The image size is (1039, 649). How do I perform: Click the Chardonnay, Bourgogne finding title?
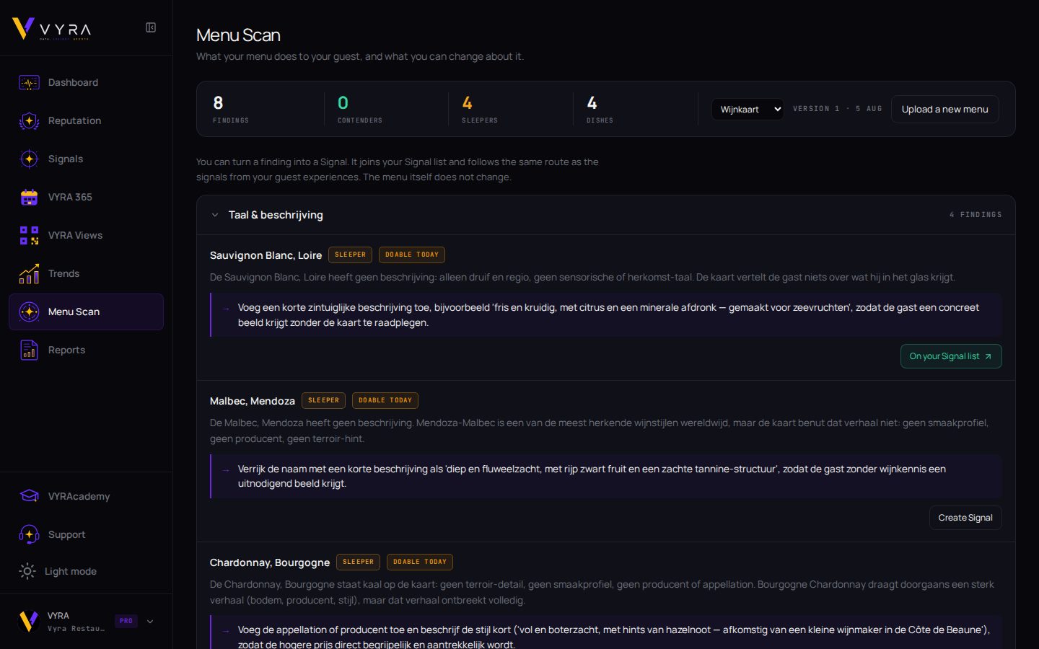point(270,562)
